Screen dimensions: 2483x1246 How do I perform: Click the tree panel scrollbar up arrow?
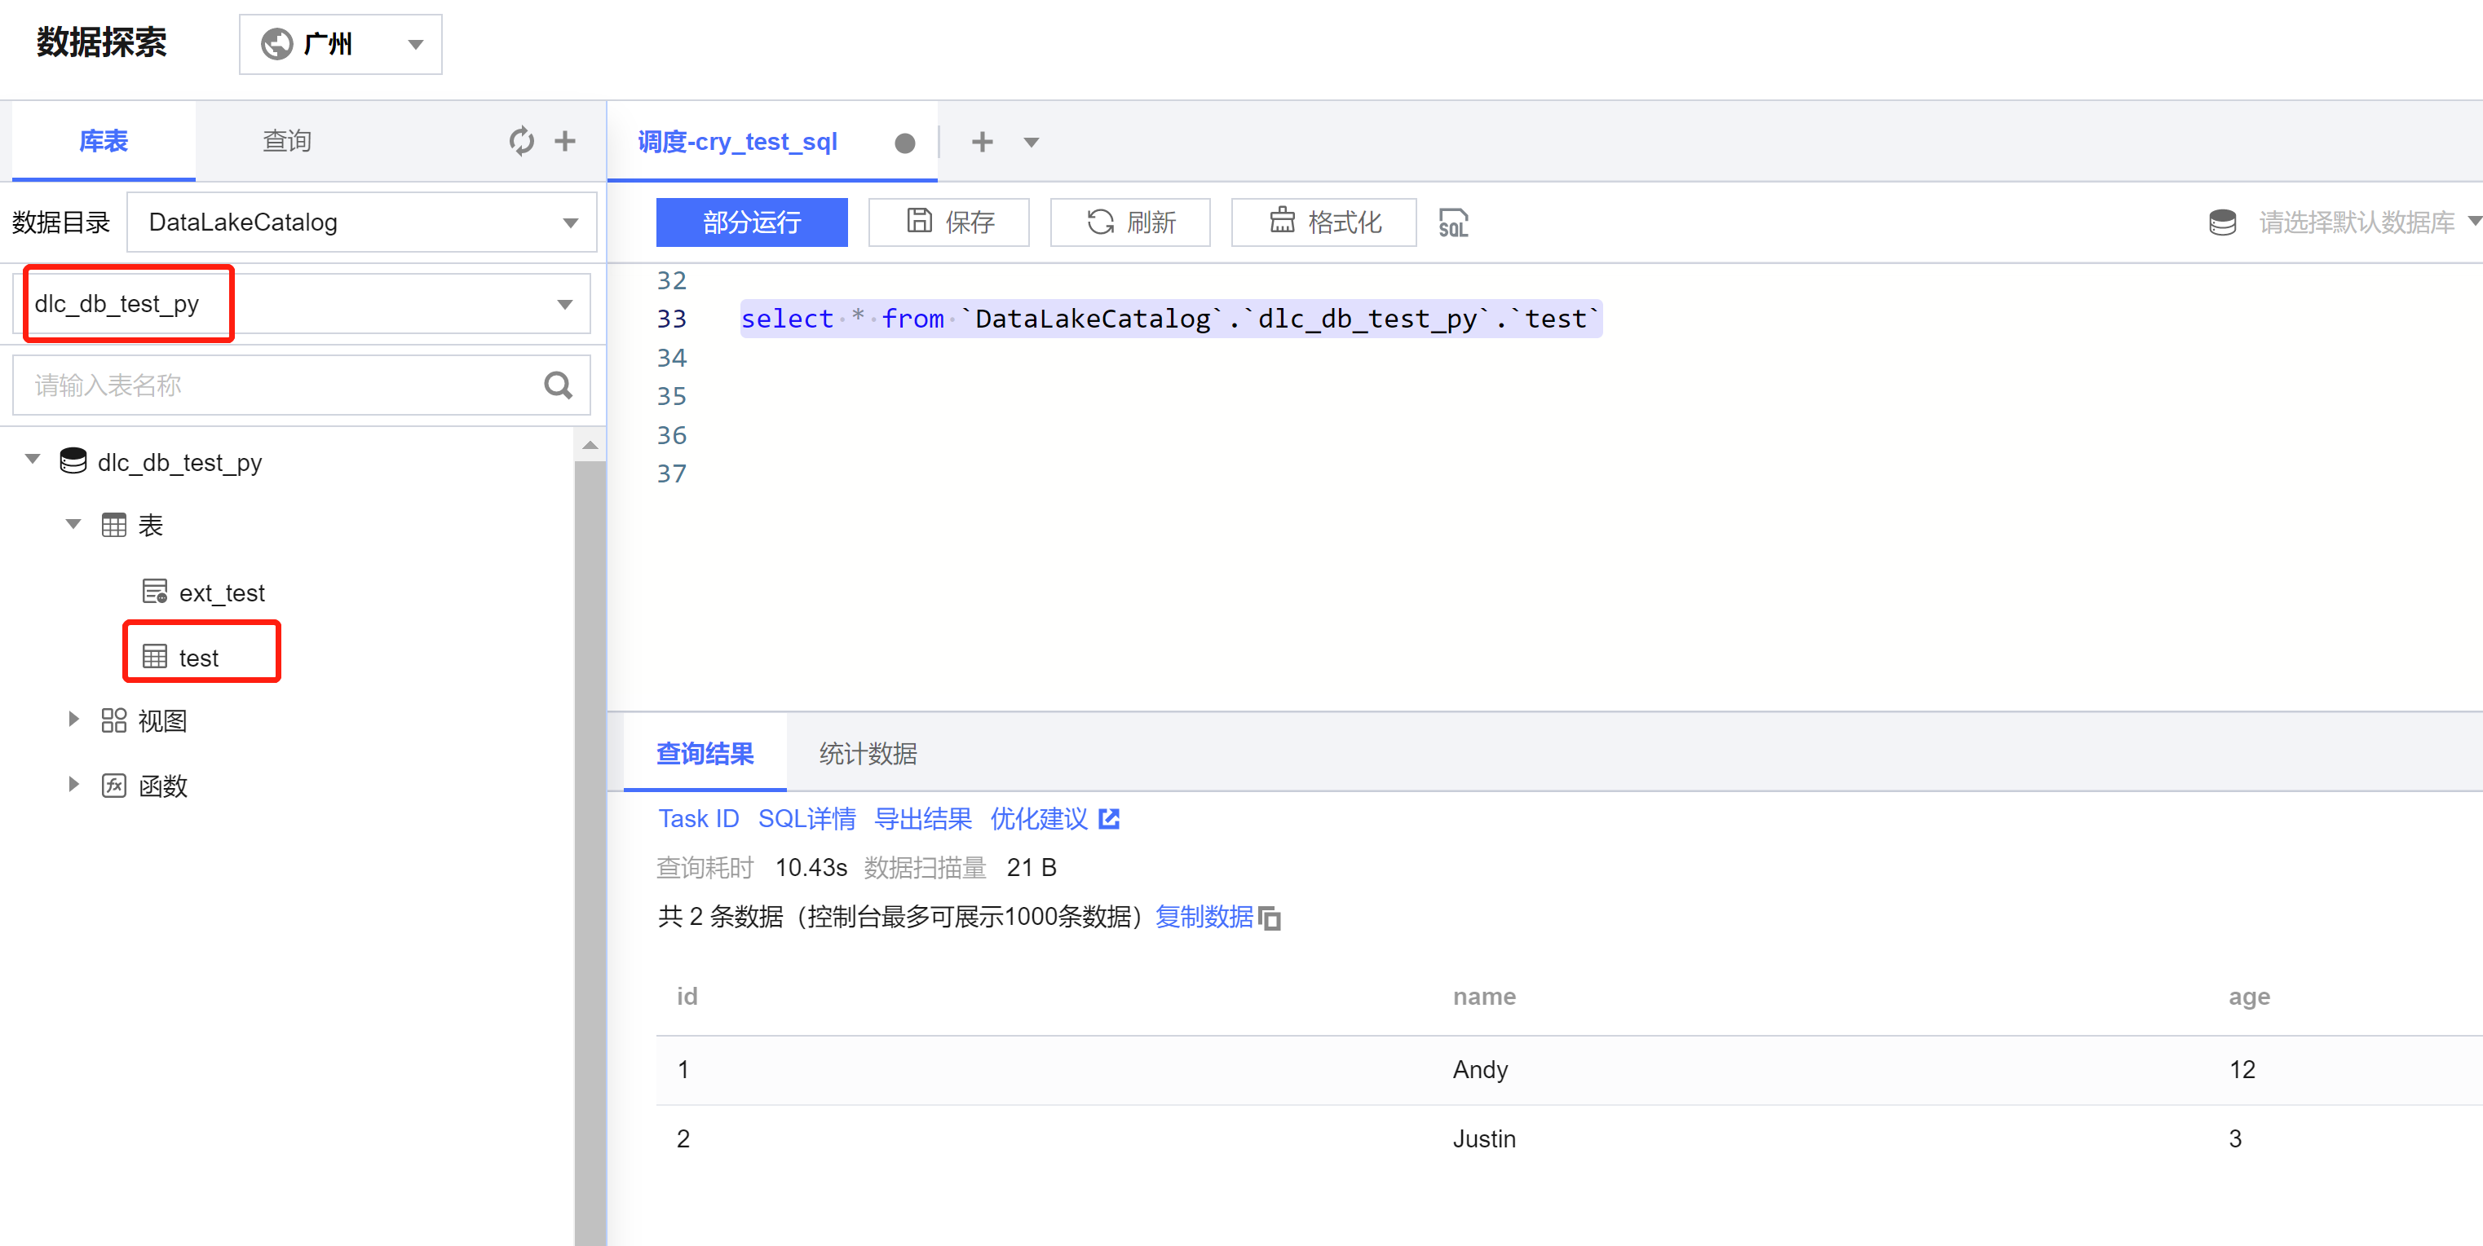590,445
